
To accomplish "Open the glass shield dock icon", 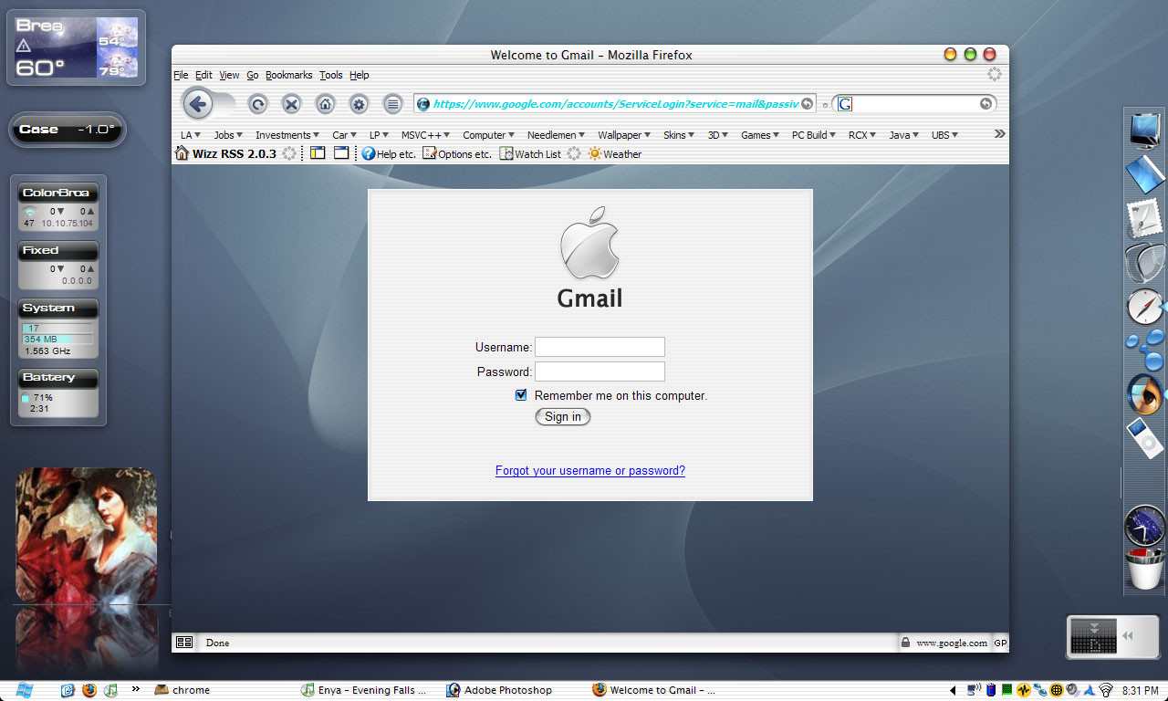I will [x=1144, y=263].
